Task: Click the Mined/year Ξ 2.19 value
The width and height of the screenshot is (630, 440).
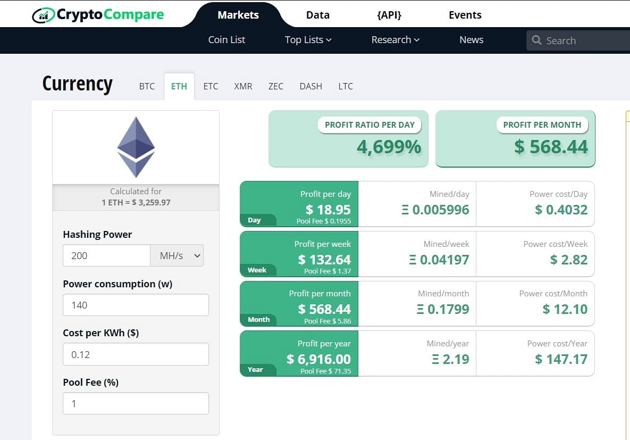Action: tap(450, 359)
